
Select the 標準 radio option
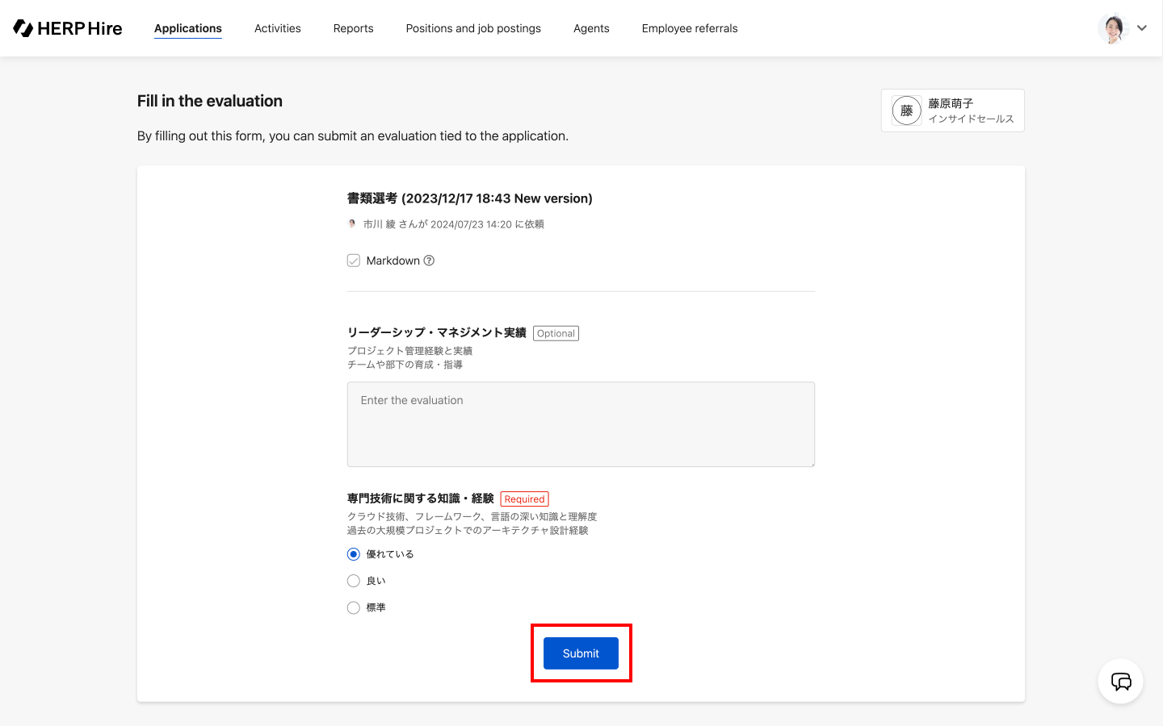354,607
